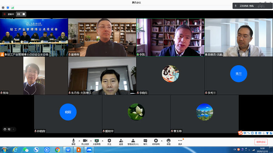
Task: Expand the arrow next to 静音
Action: pos(79,140)
